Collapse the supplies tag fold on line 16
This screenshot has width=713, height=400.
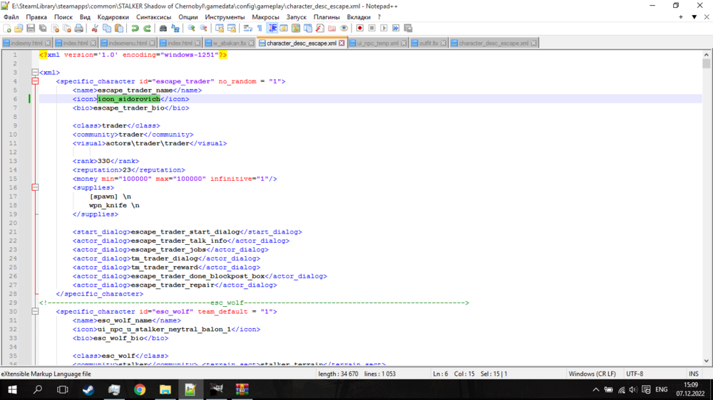[x=34, y=188]
